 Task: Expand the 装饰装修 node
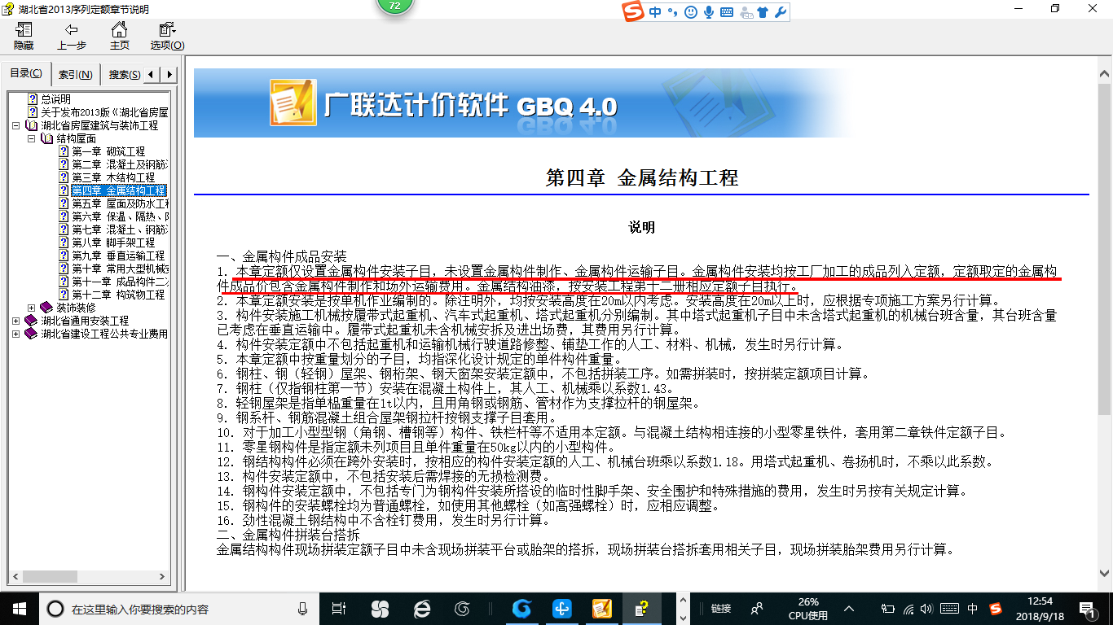(31, 308)
